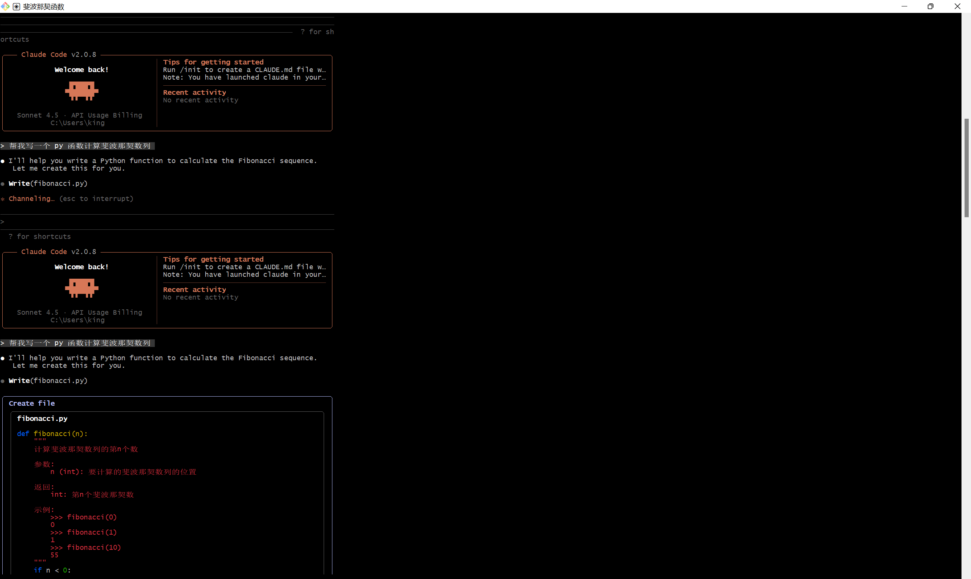Click the terminal icon beside the window title
Image resolution: width=971 pixels, height=579 pixels.
point(16,6)
